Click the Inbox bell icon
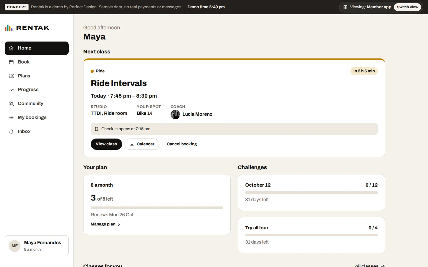 pyautogui.click(x=11, y=131)
